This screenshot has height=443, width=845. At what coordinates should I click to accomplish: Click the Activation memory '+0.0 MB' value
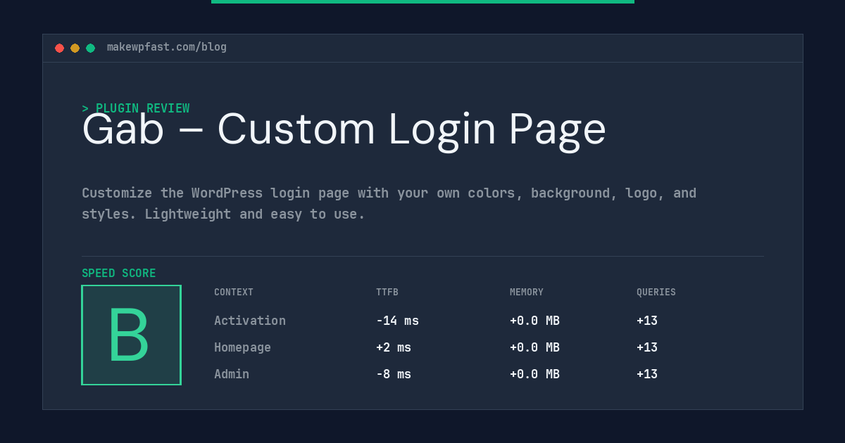[x=534, y=321]
